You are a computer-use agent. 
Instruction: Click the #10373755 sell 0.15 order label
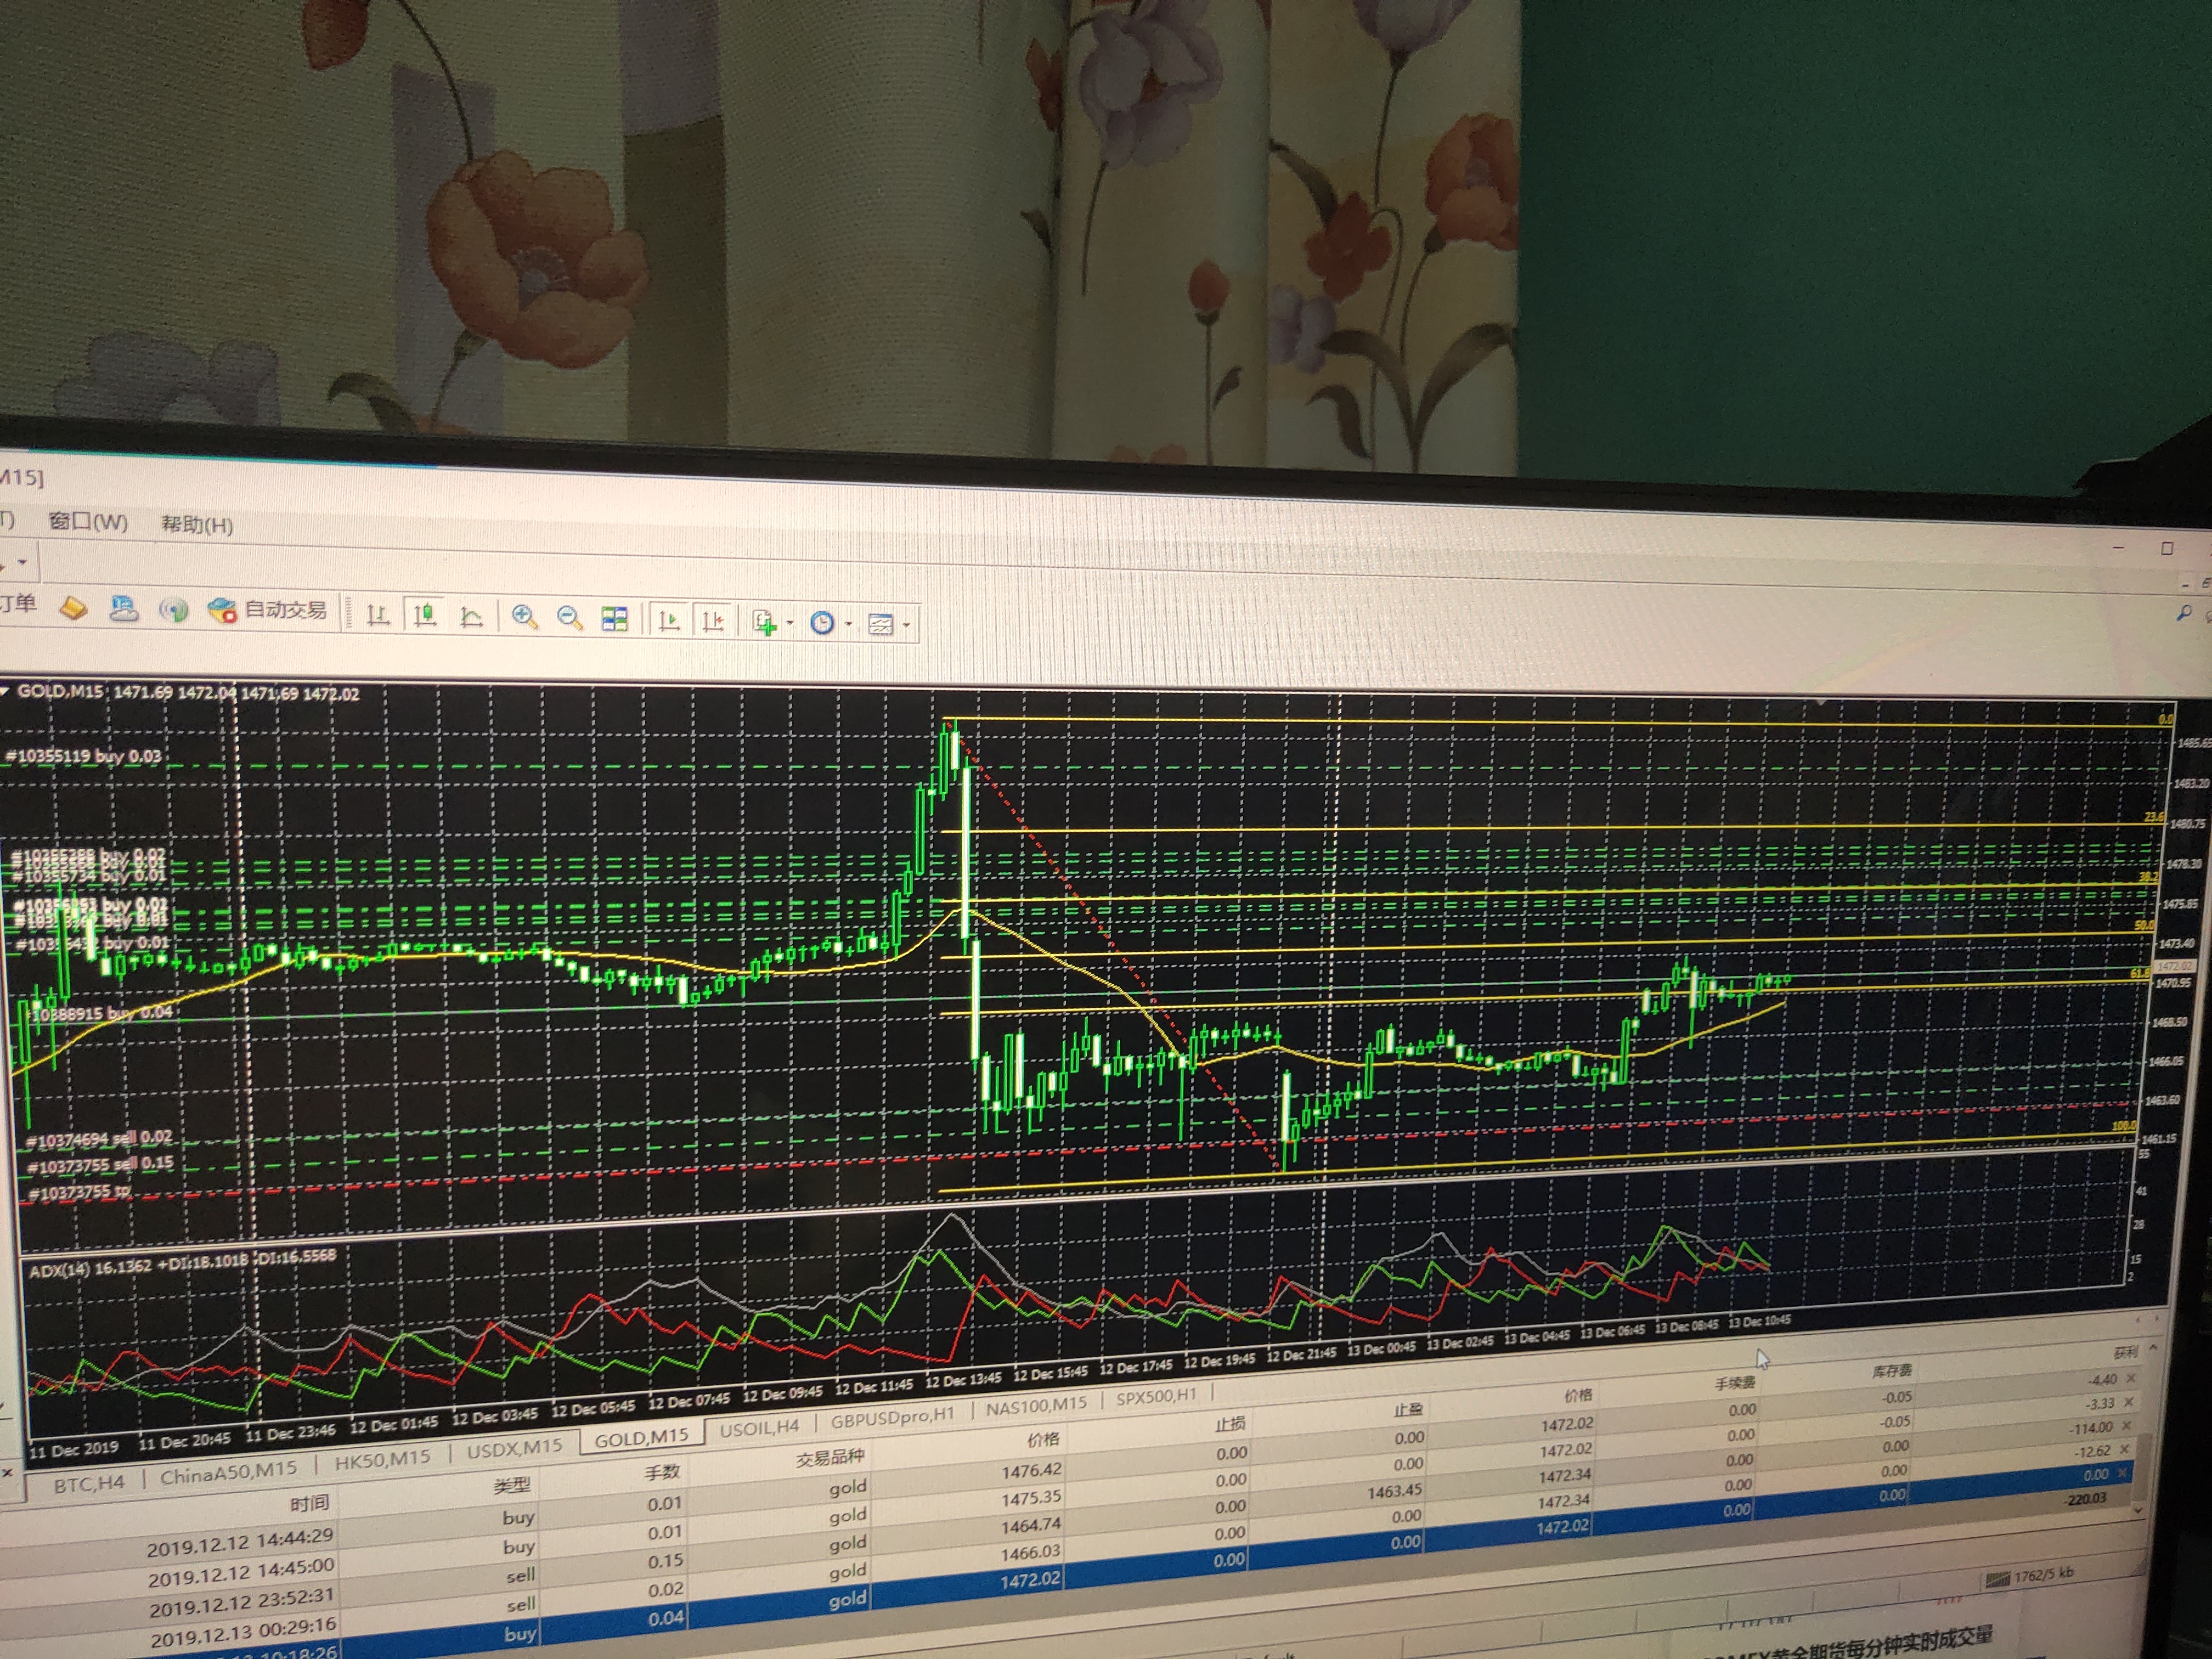(101, 1165)
